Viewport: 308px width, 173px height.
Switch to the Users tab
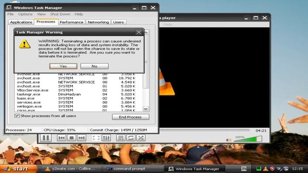[x=118, y=22]
